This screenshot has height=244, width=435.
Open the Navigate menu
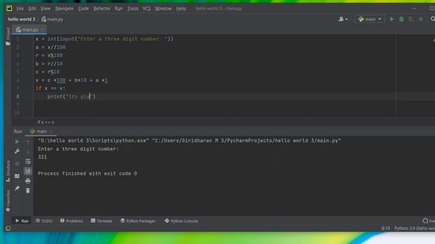(64, 9)
